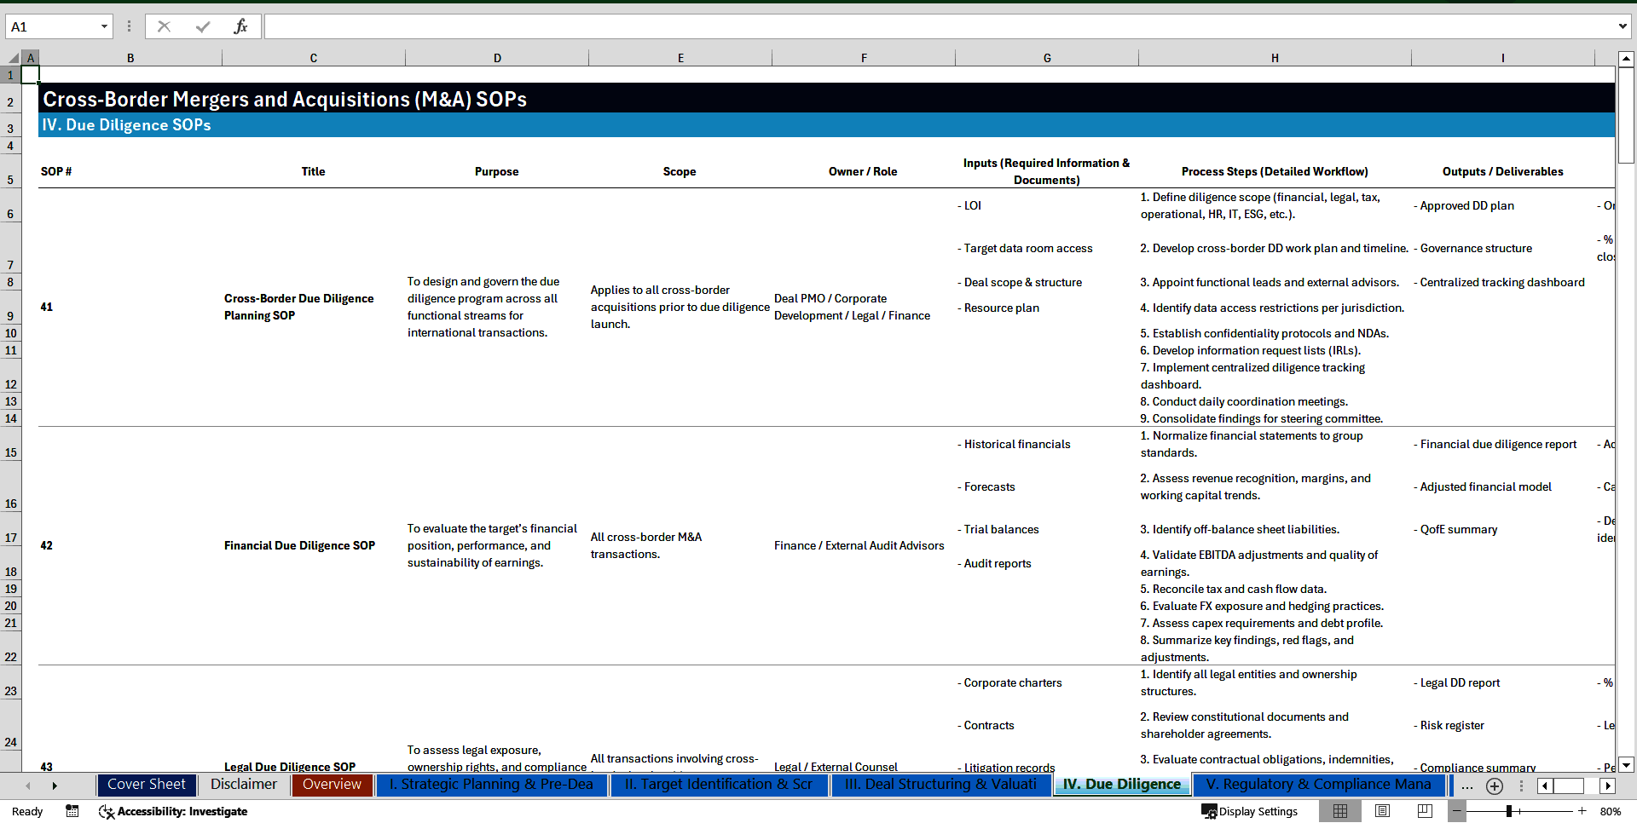Viewport: 1637px width, 823px height.
Task: Select the Normal view icon in the status bar
Action: point(1339,811)
